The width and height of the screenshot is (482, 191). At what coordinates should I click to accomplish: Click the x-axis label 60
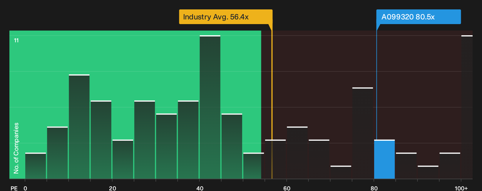click(287, 188)
